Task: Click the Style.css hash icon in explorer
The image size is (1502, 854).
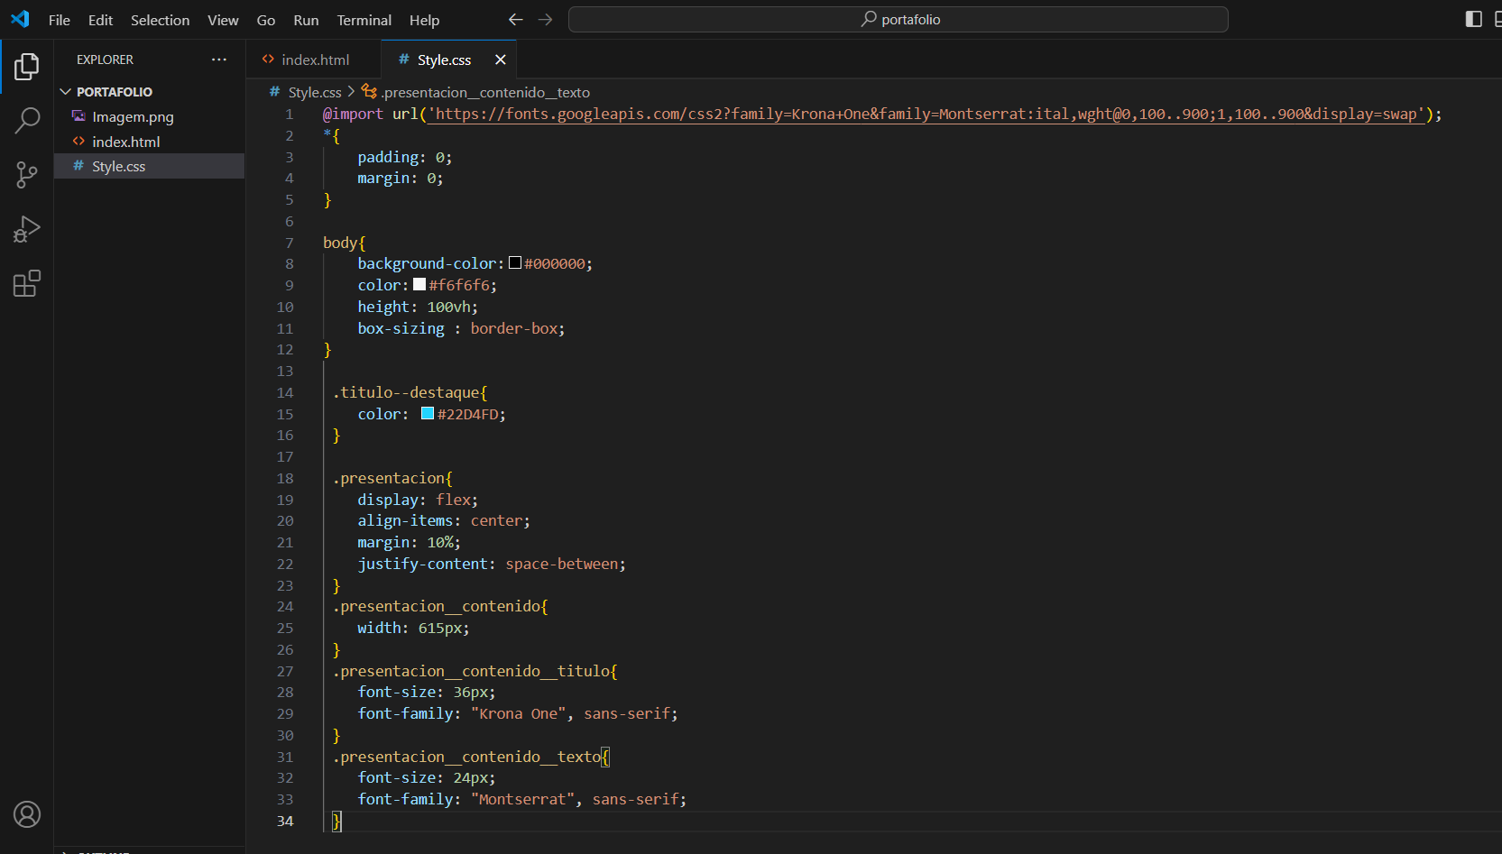Action: pos(78,166)
